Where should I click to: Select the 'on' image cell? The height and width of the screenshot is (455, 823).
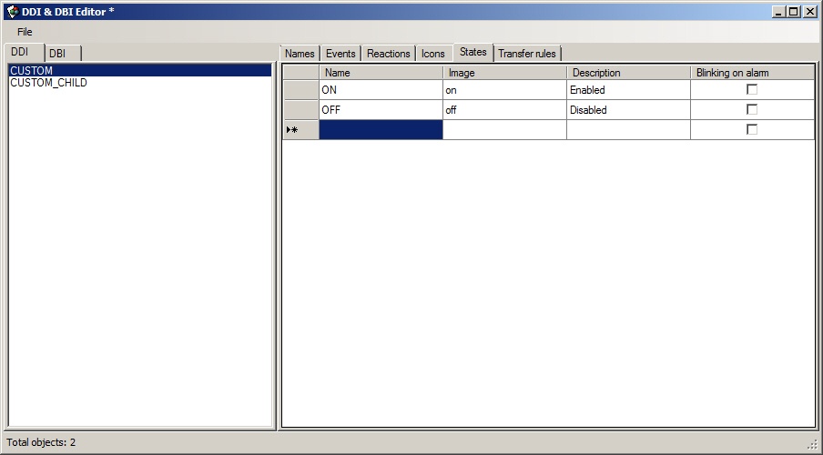(505, 90)
